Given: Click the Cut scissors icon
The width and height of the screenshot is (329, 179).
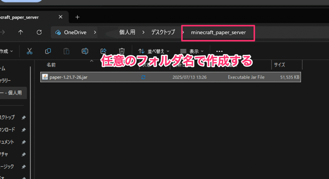Looking at the screenshot, I should [x=30, y=51].
